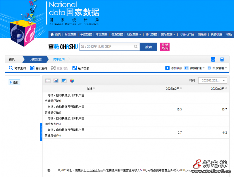234x177 pixels.
Task: Click inside the CHASHU search input field
Action: pos(110,47)
